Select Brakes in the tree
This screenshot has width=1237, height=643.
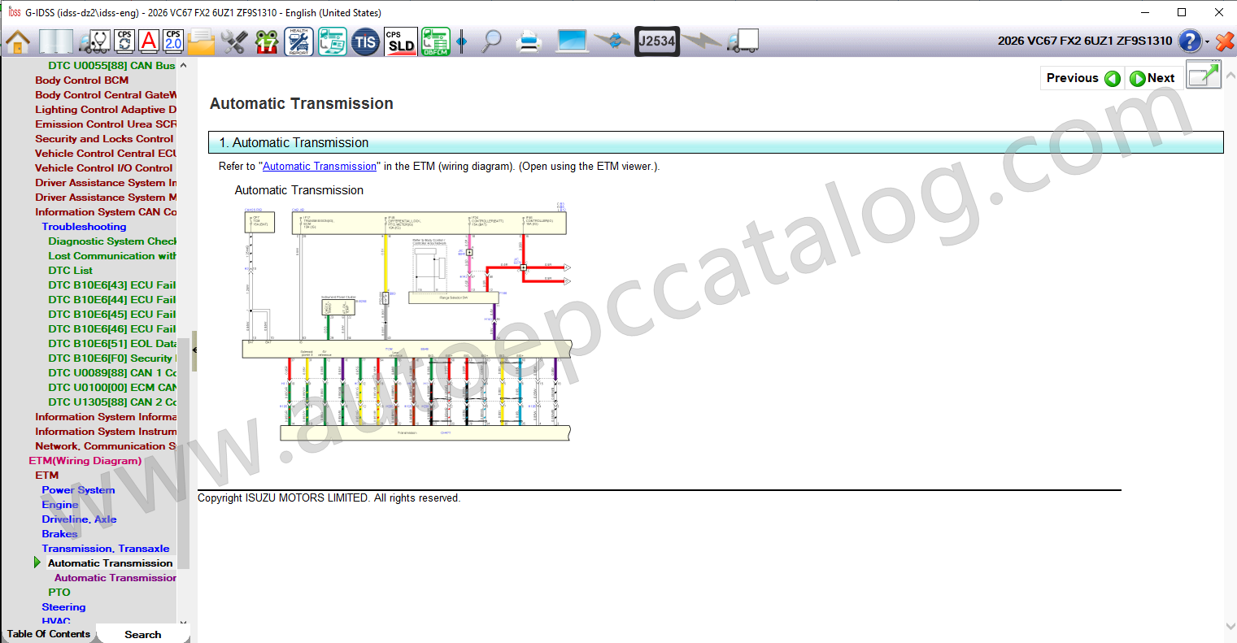[x=59, y=534]
